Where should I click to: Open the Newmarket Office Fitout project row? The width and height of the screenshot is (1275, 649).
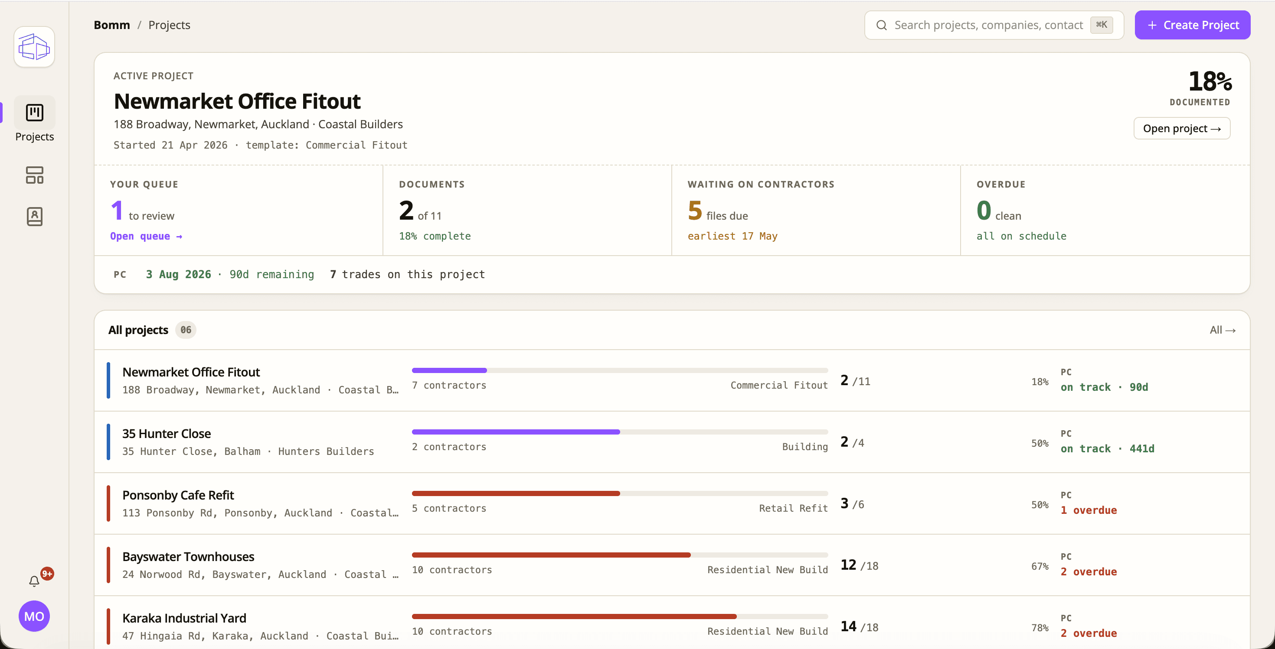coord(672,380)
